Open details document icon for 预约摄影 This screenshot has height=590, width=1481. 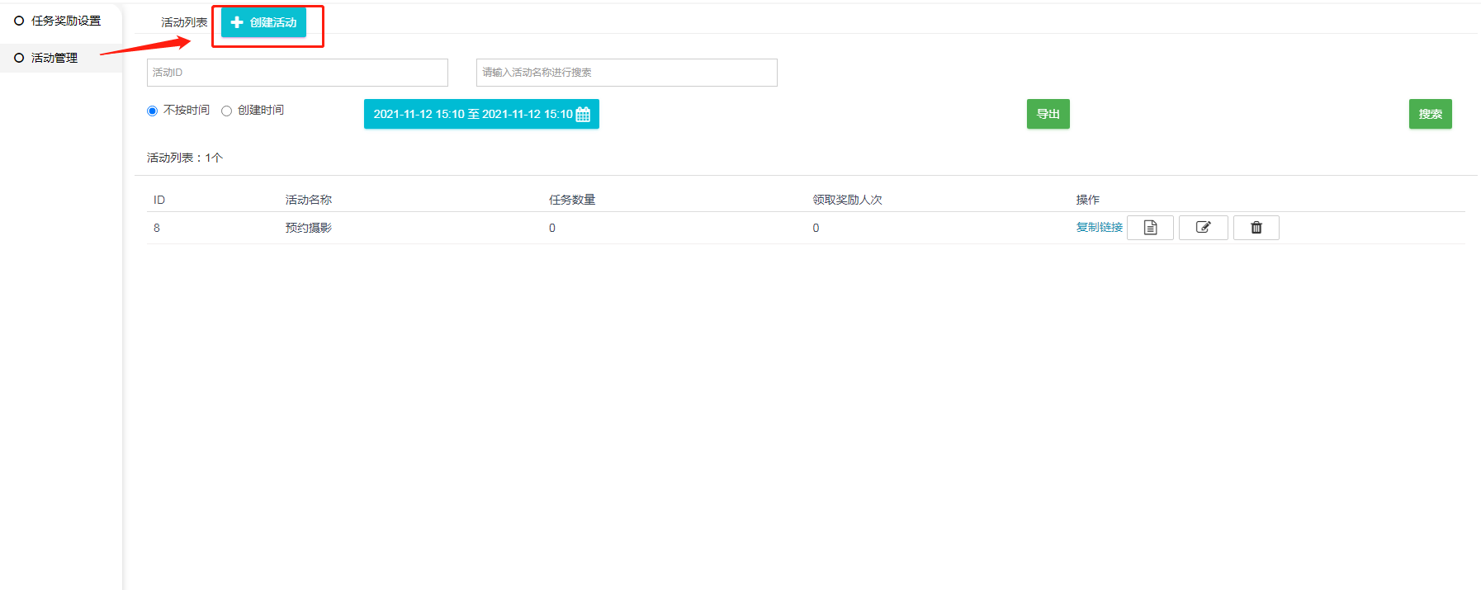click(1150, 228)
